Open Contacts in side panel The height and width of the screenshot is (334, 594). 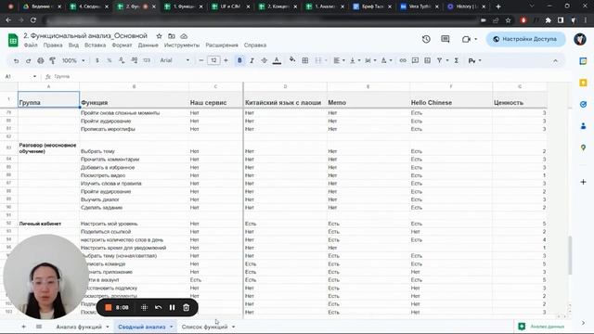(x=584, y=126)
